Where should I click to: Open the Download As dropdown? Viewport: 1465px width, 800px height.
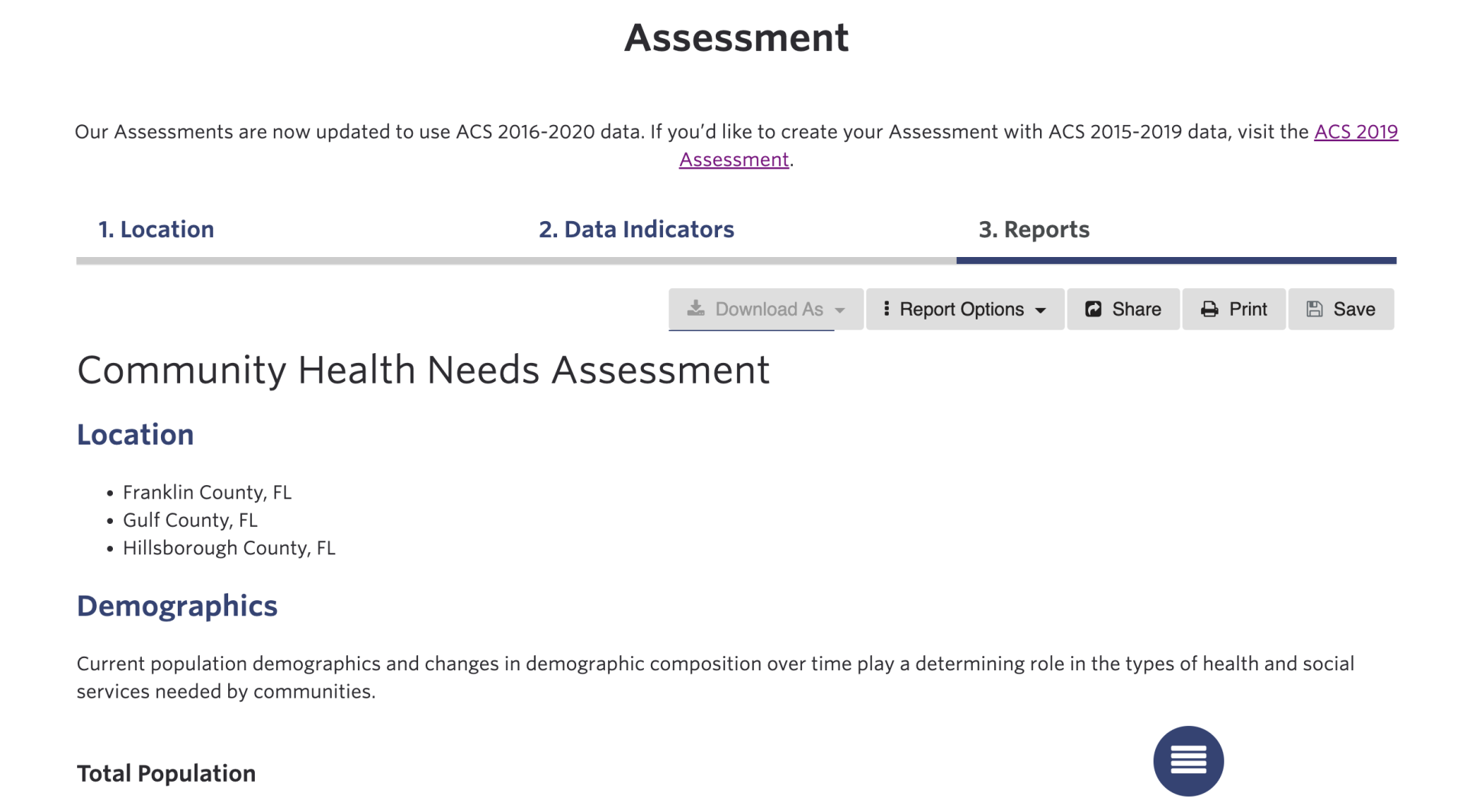(x=765, y=309)
